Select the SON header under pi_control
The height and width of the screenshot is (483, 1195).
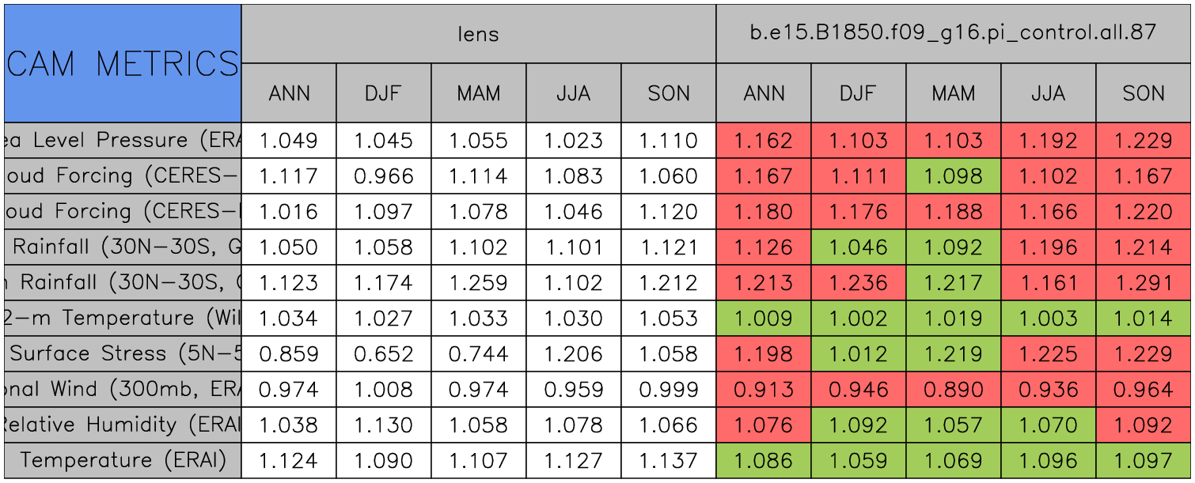[x=1144, y=93]
